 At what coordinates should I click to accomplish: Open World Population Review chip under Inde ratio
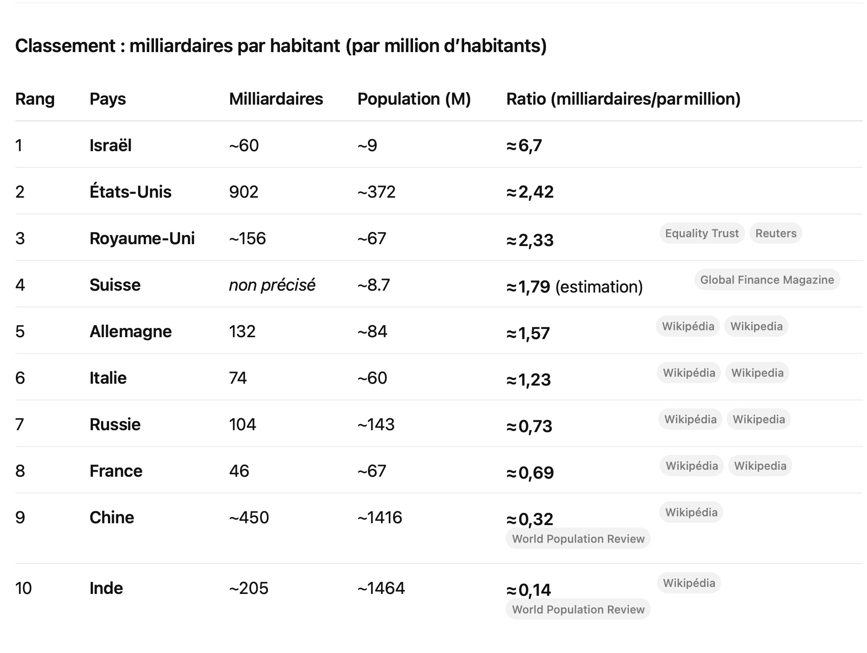coord(578,609)
